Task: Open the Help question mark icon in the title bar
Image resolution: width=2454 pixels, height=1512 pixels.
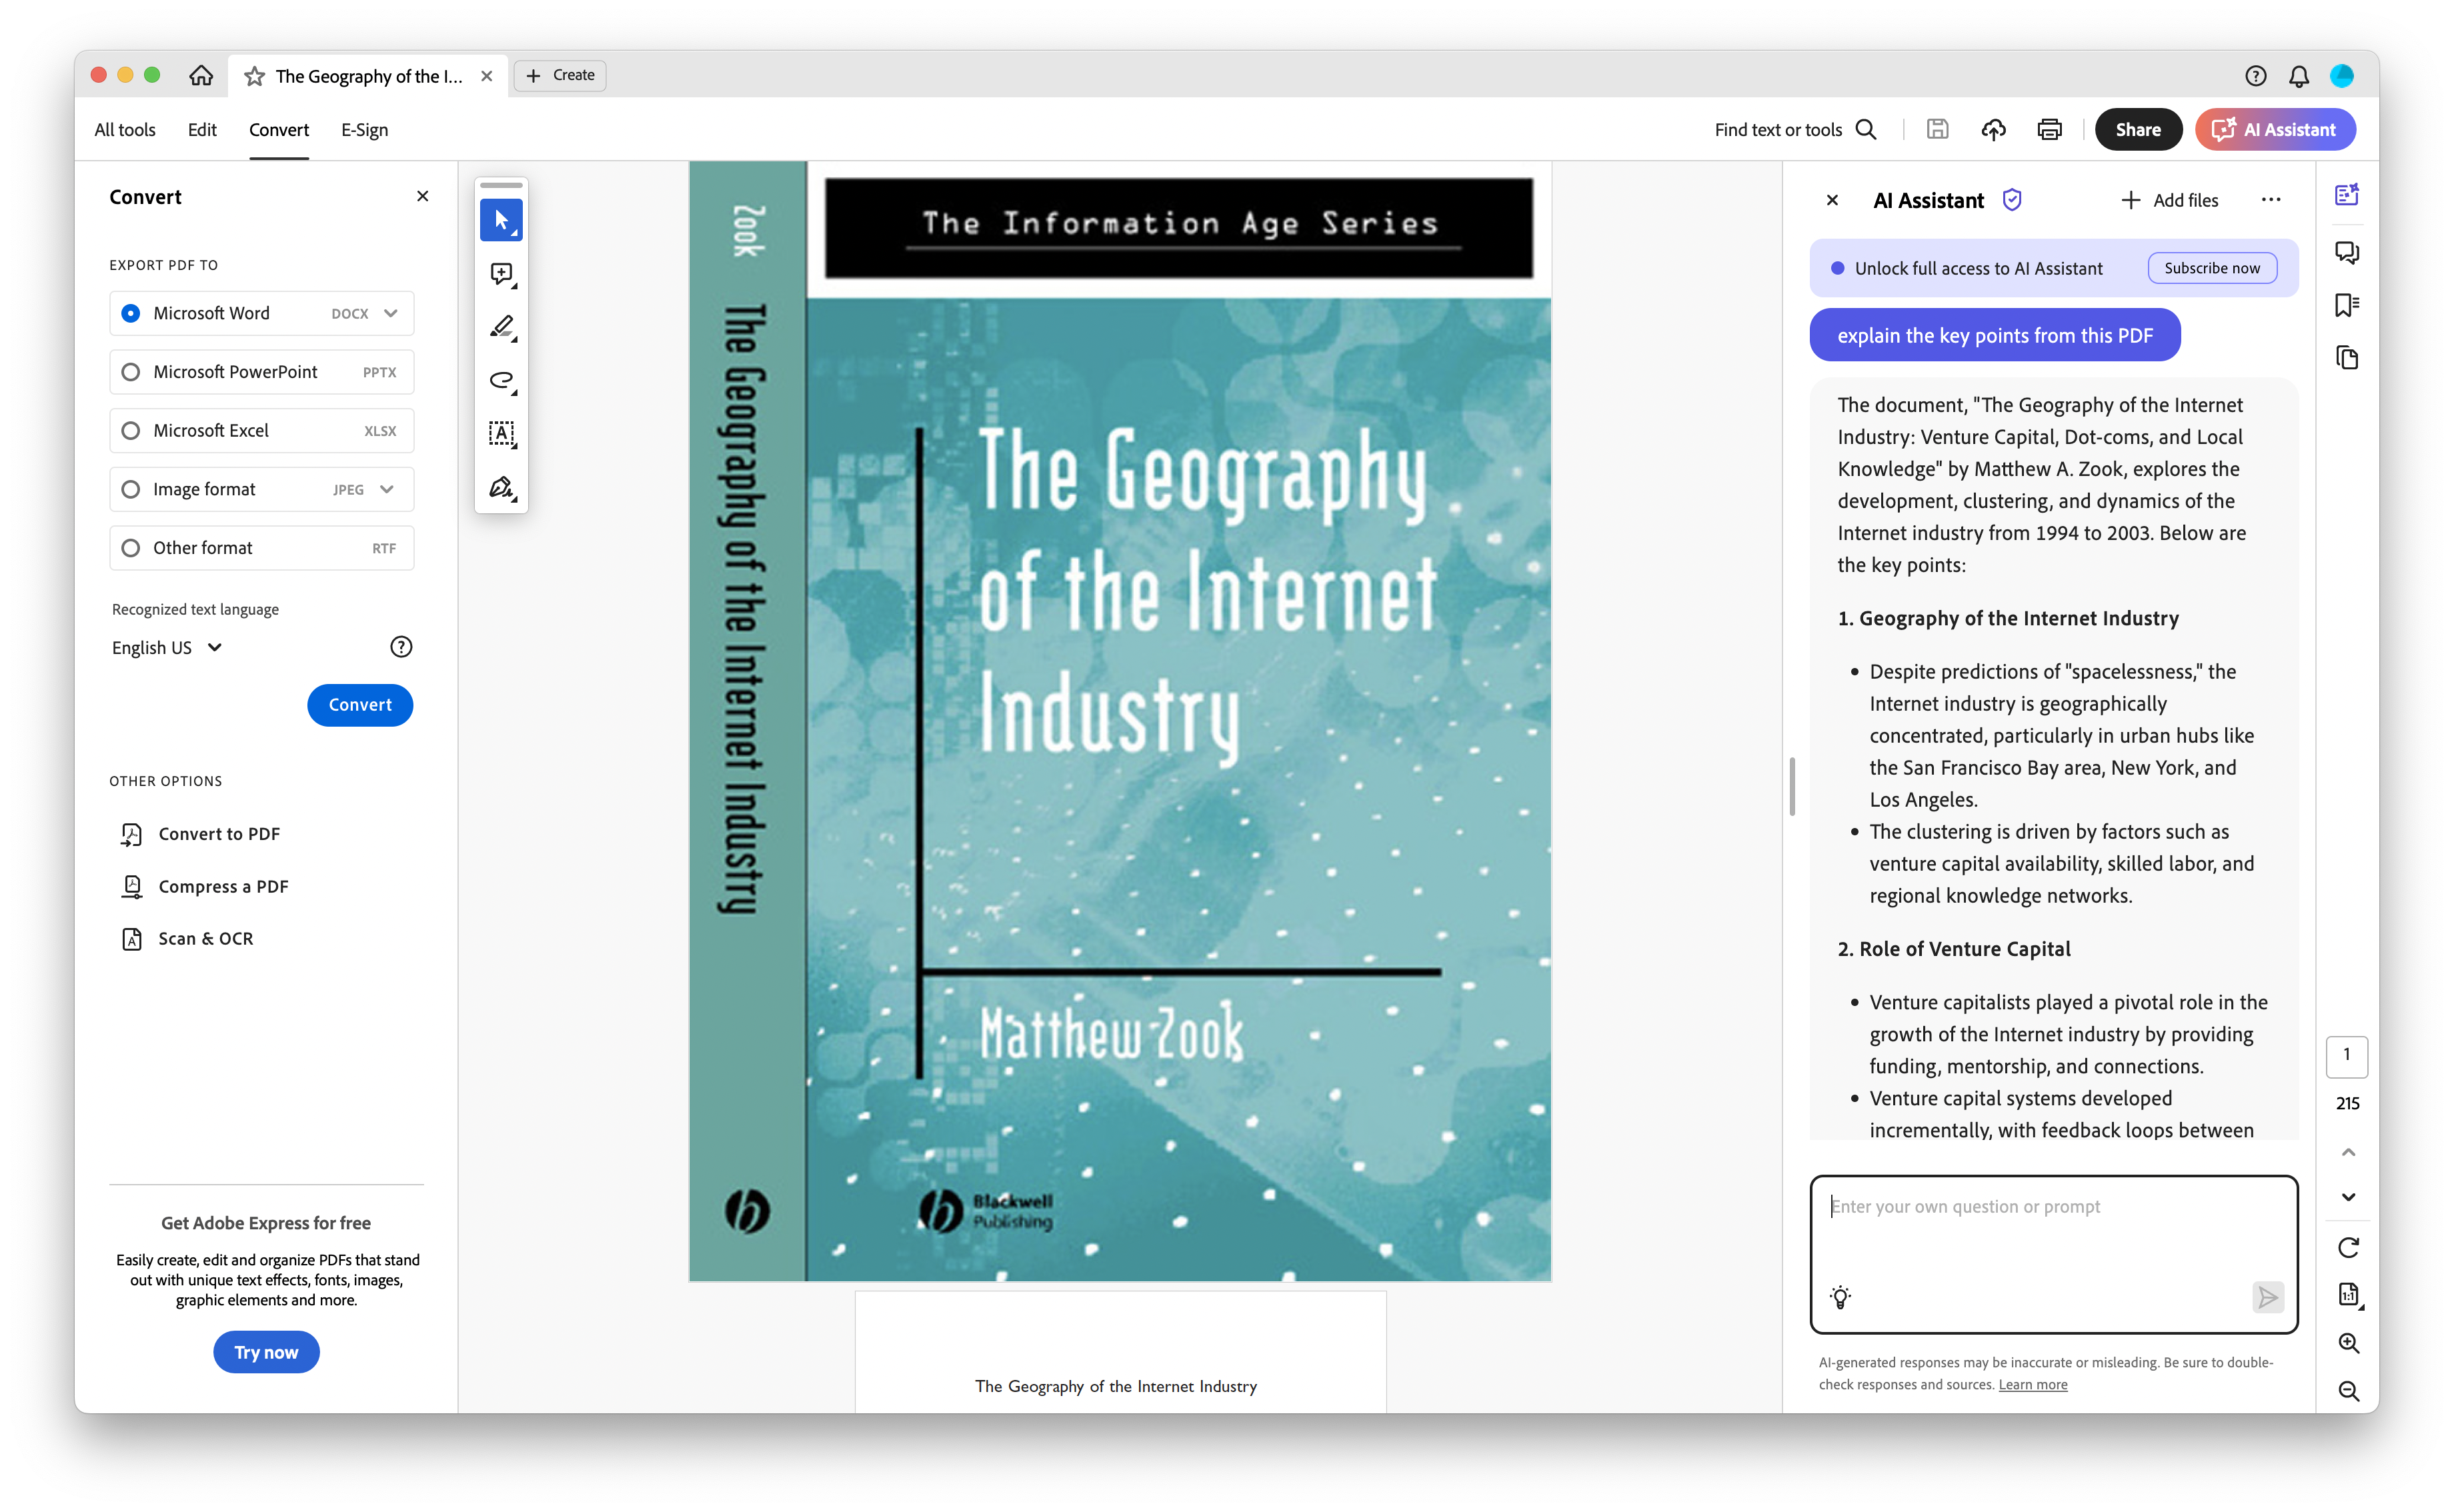Action: (2255, 76)
